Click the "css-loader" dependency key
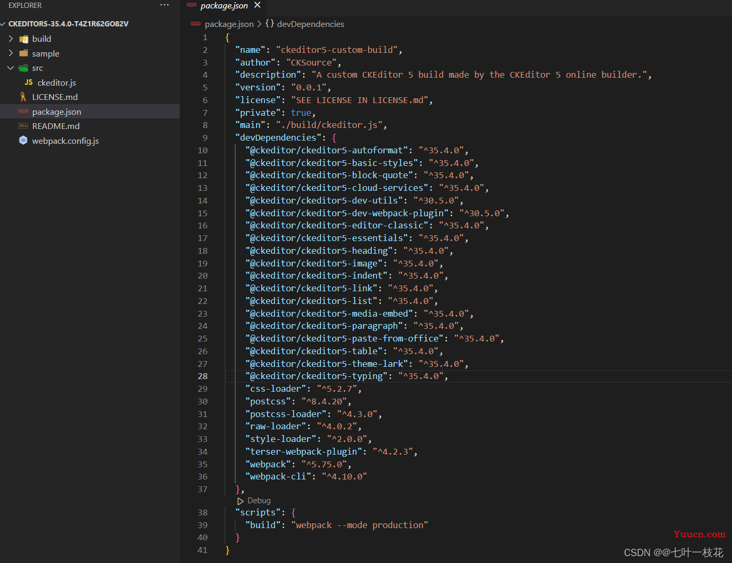 276,389
